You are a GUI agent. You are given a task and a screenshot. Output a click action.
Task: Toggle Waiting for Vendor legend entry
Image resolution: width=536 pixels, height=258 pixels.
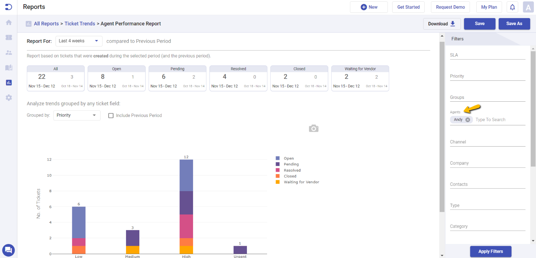tap(298, 182)
